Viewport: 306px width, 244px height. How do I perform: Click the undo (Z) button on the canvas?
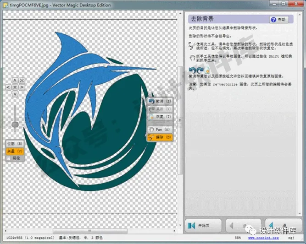(x=160, y=101)
